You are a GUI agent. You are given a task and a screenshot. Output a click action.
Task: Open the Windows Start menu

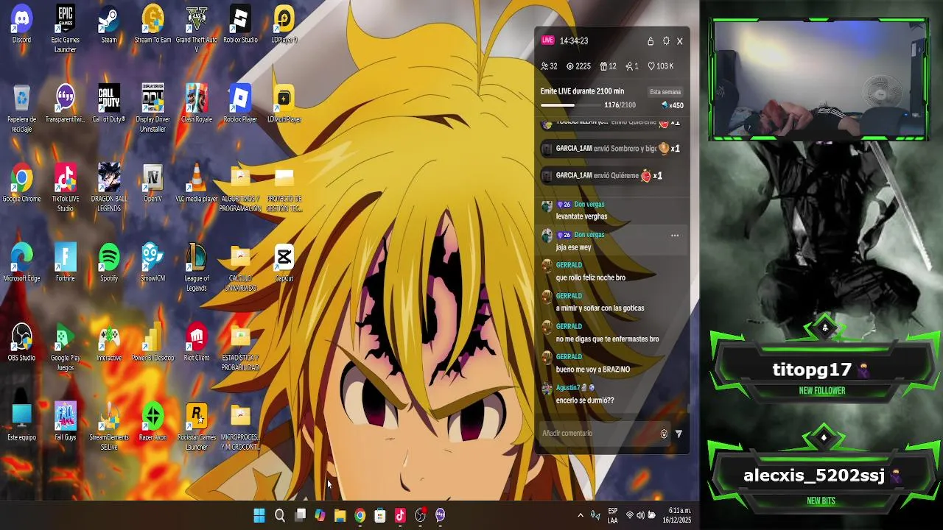259,515
